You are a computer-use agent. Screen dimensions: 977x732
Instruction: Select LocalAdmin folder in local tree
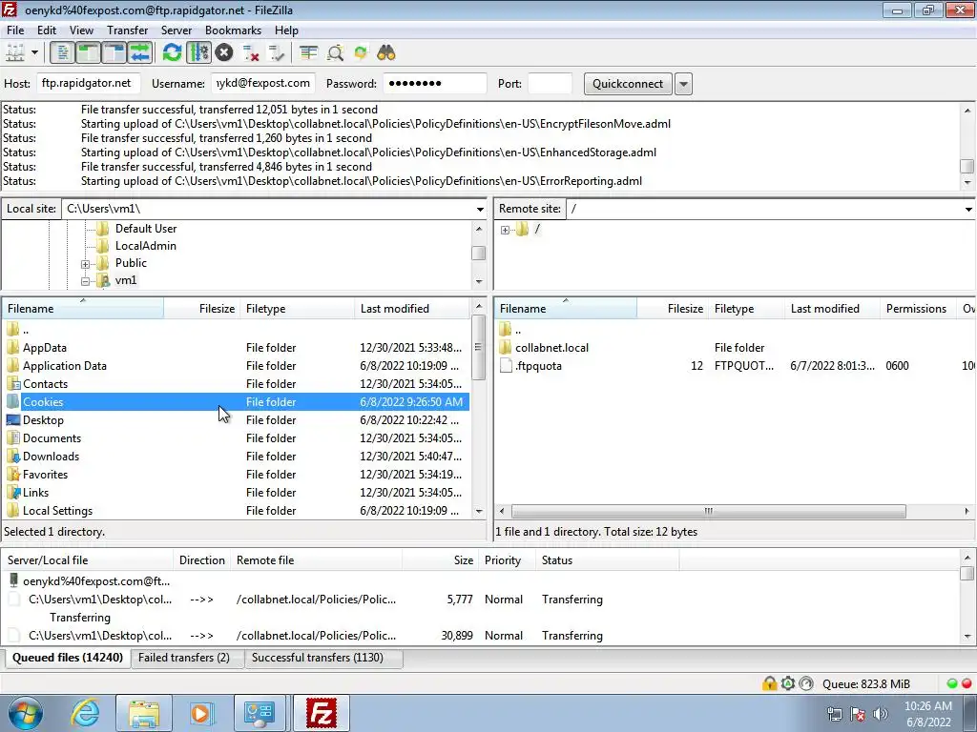pyautogui.click(x=145, y=246)
